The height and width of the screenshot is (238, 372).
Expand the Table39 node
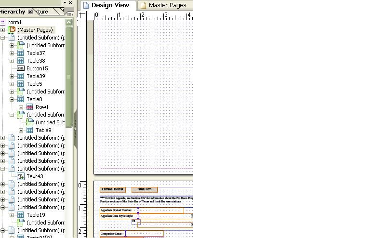click(12, 77)
